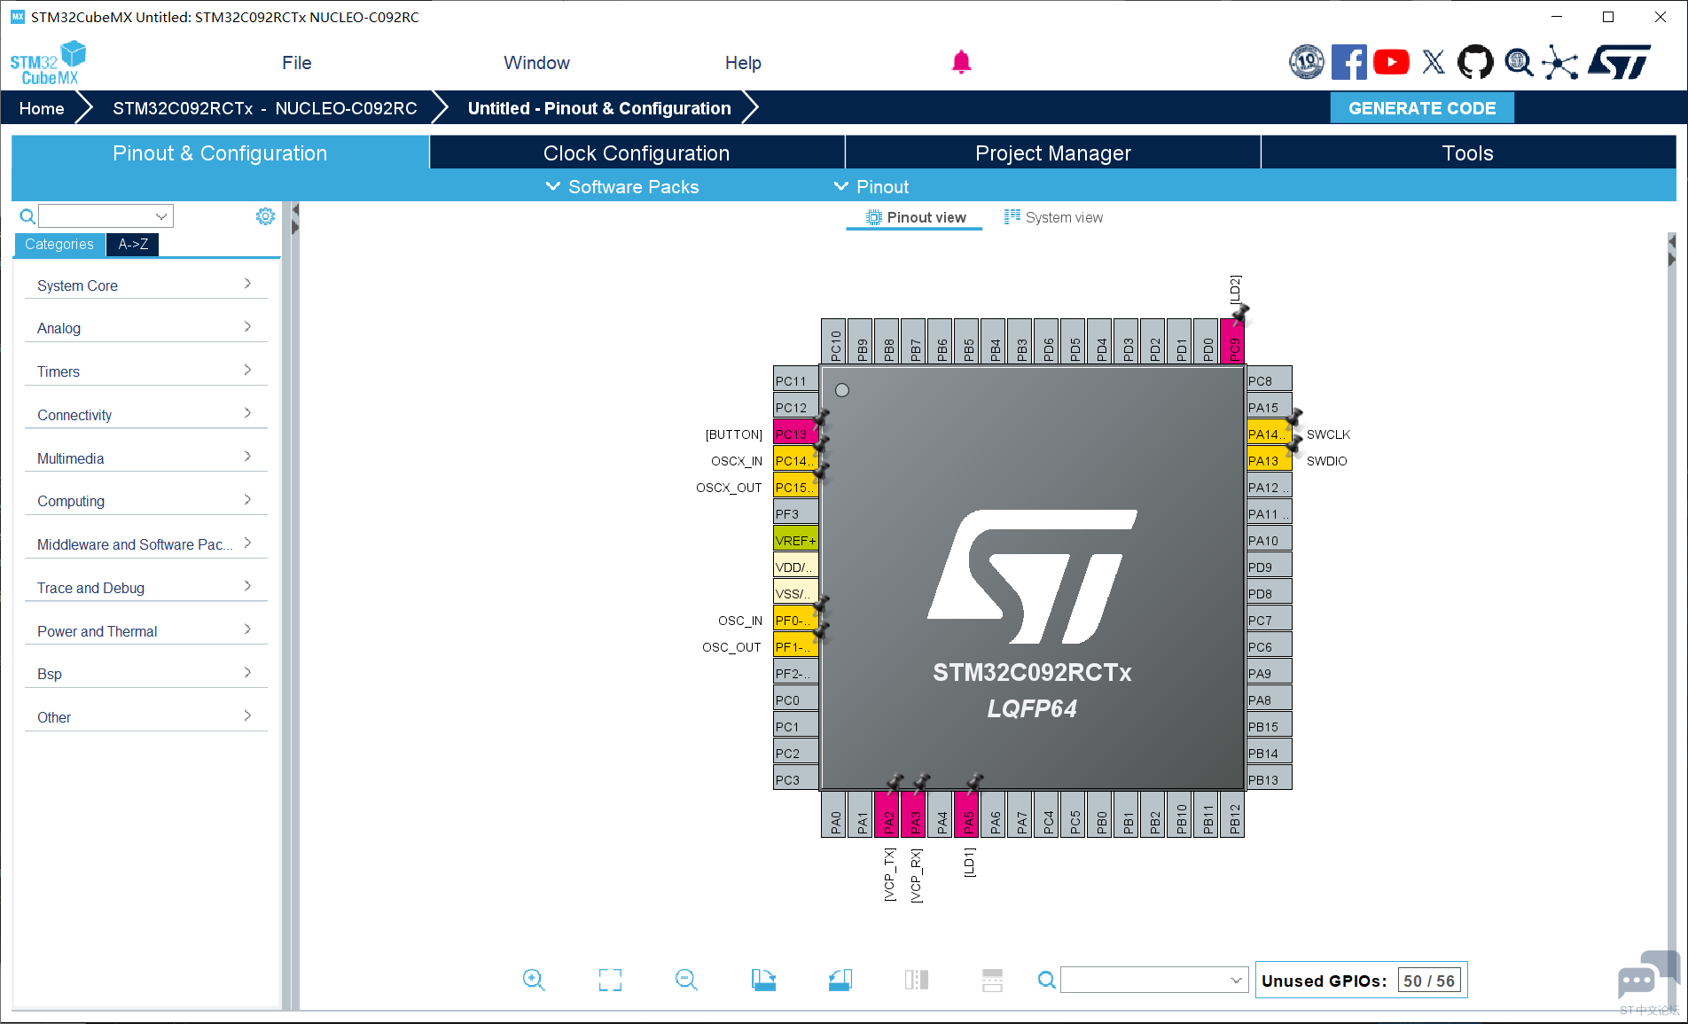Open the notification bell
Viewport: 1688px width, 1024px height.
[x=961, y=62]
